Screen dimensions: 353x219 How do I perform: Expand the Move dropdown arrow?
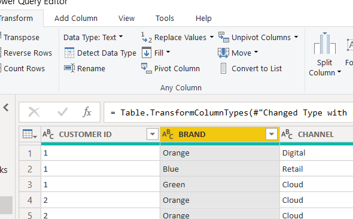click(x=256, y=52)
